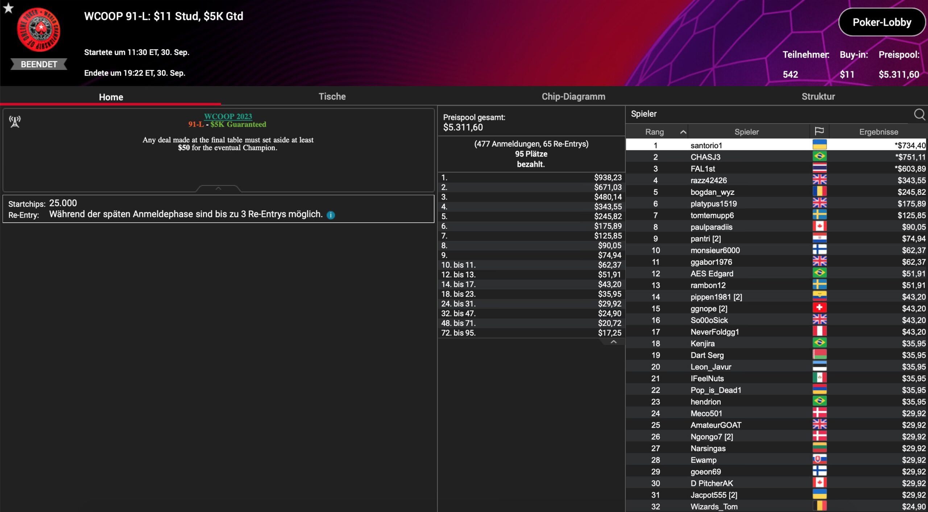The width and height of the screenshot is (928, 512).
Task: Click payout row 72. bis 95.
Action: (x=531, y=332)
